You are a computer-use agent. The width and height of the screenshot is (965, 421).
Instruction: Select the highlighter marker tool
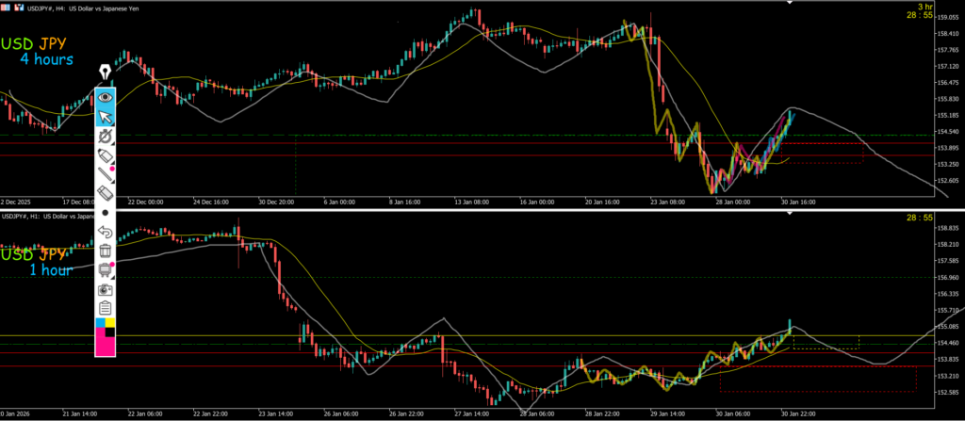[x=106, y=154]
